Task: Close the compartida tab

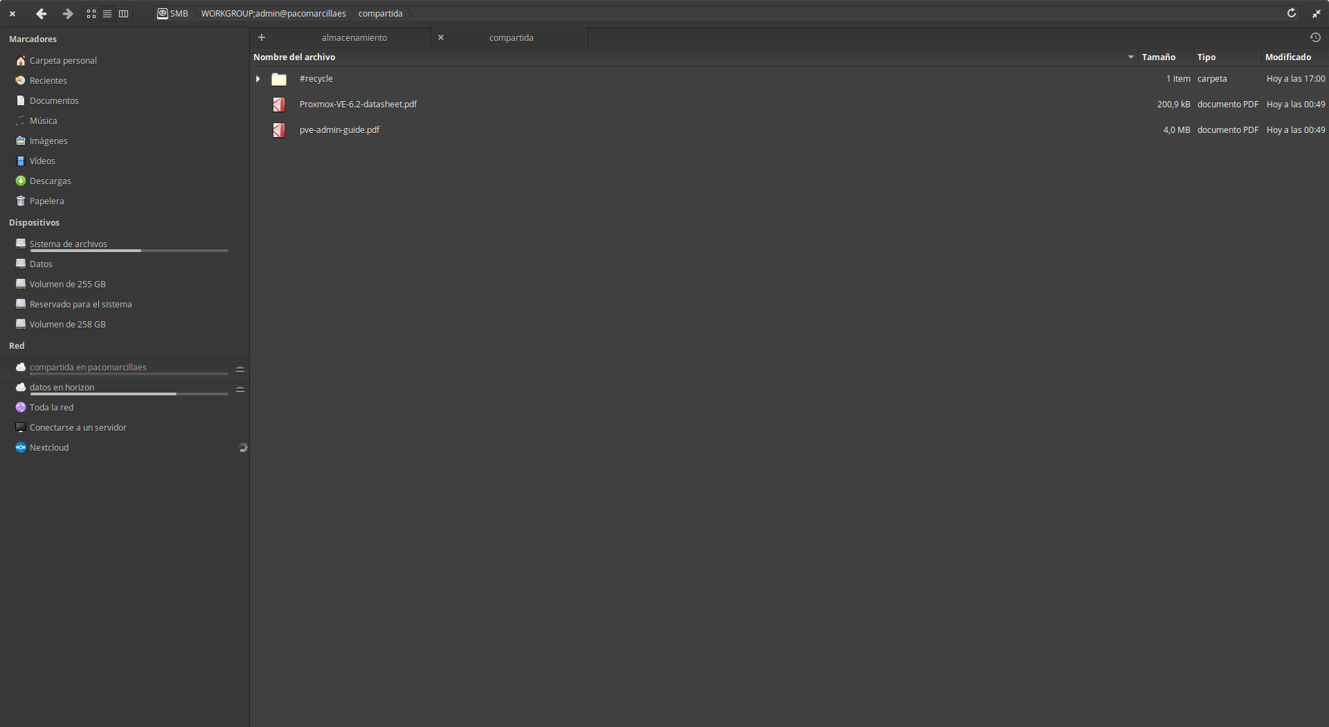Action: (x=441, y=37)
